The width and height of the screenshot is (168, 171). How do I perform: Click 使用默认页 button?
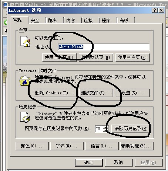[96, 57]
